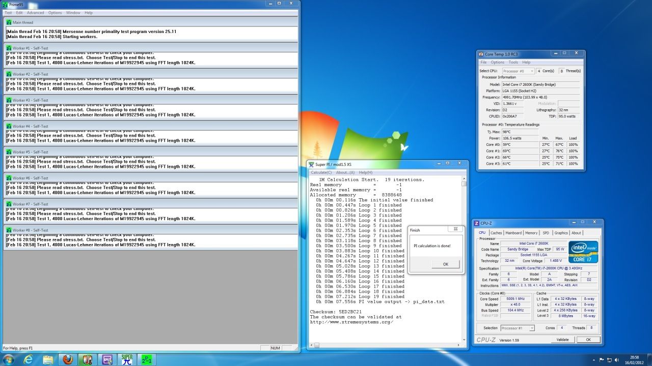Switch to Core Temp taskbar icon
Image resolution: width=652 pixels, height=366 pixels.
(88, 359)
